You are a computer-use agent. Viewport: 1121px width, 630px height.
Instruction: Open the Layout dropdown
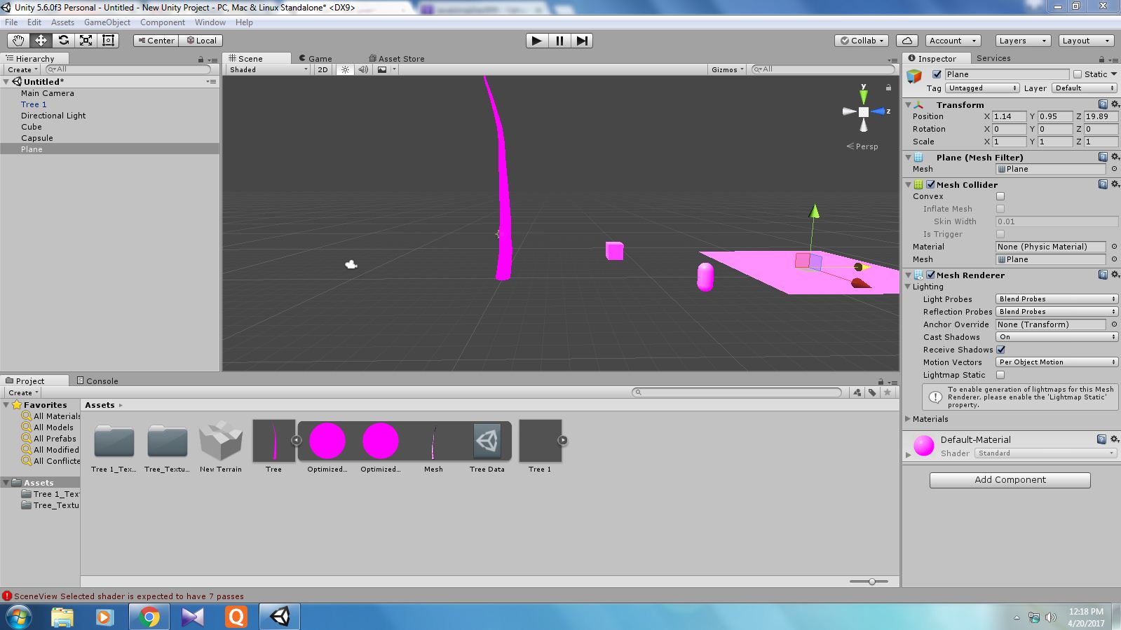click(x=1085, y=41)
